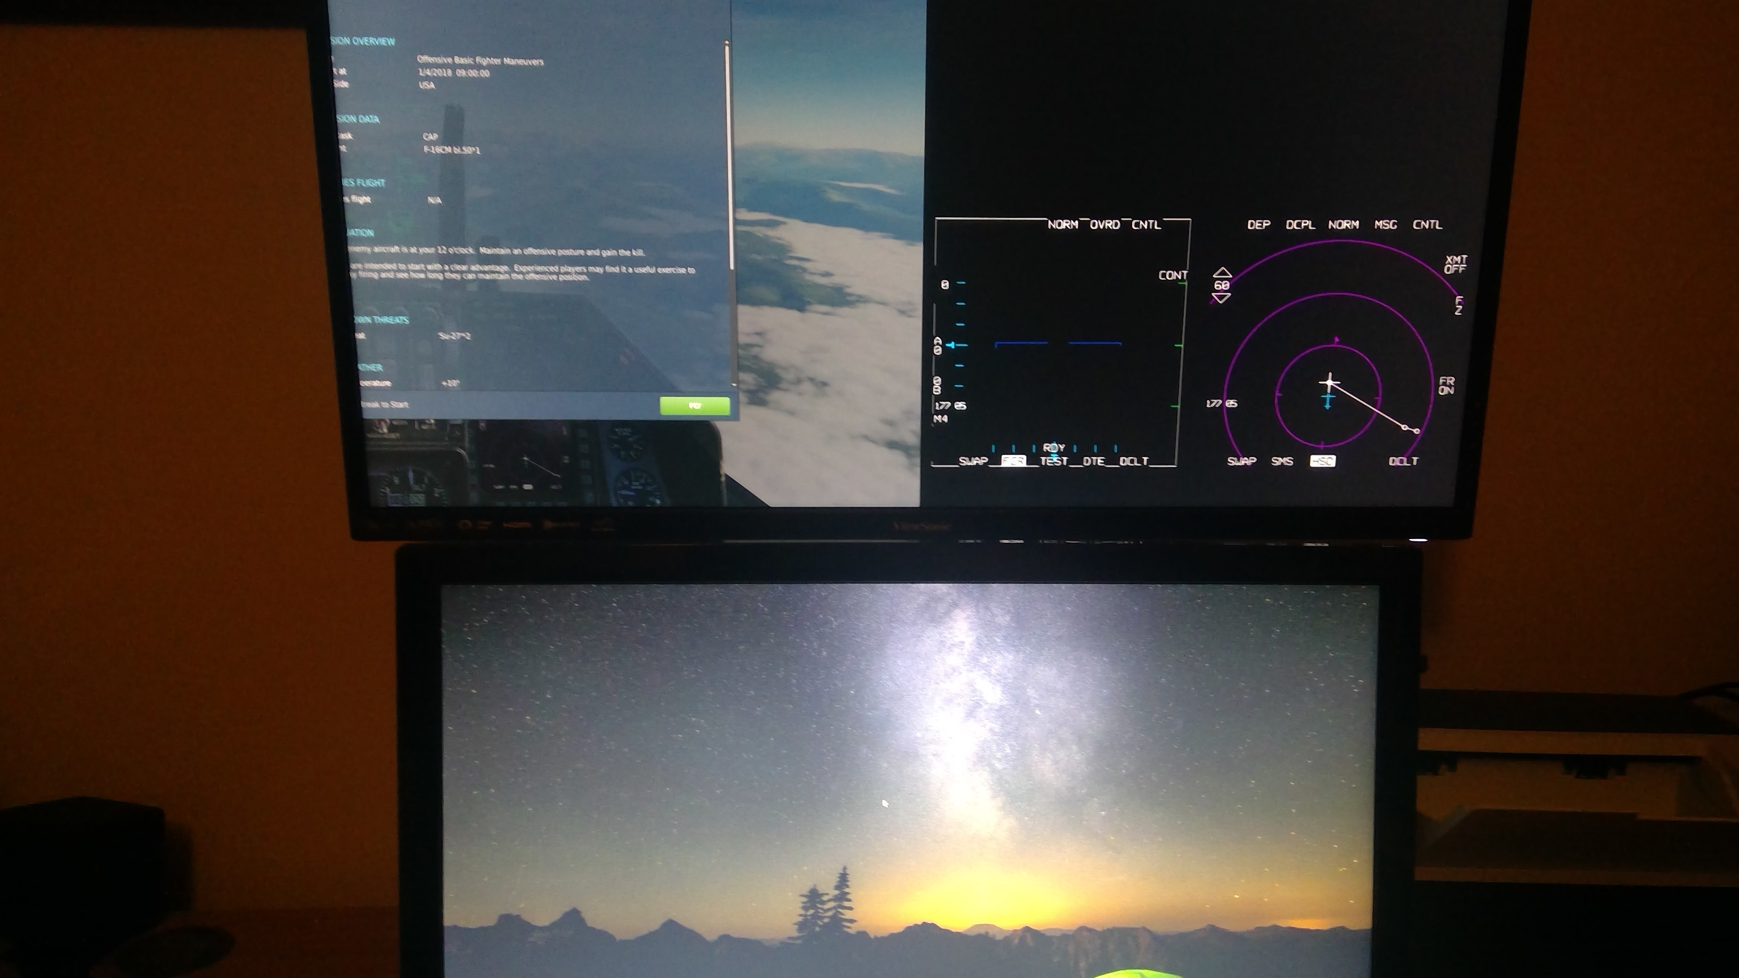
Task: Toggle DEP on the HSD display
Action: [x=1259, y=225]
